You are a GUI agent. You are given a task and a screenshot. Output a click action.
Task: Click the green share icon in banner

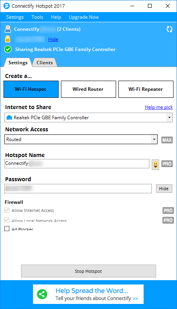click(42, 294)
